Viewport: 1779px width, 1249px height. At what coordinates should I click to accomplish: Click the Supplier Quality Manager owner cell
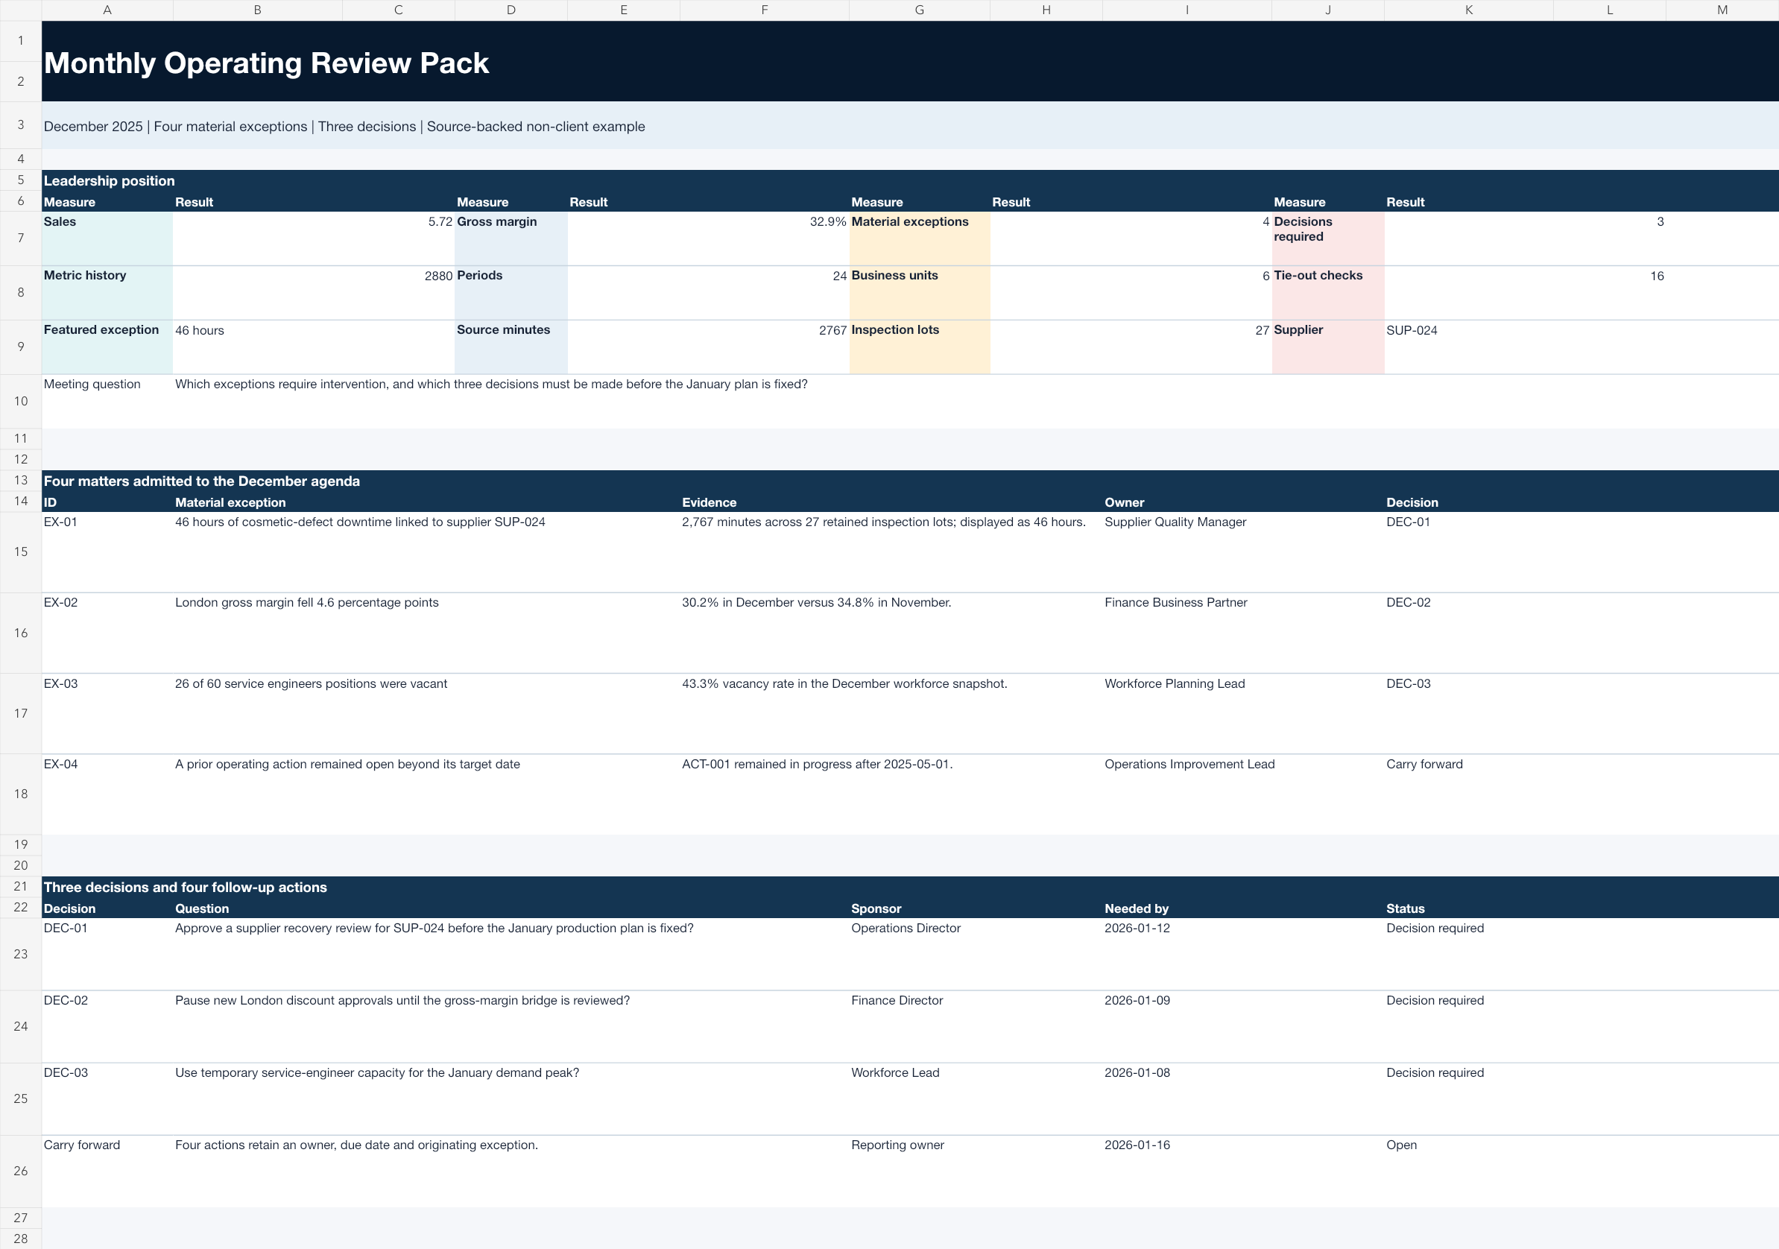pos(1244,552)
